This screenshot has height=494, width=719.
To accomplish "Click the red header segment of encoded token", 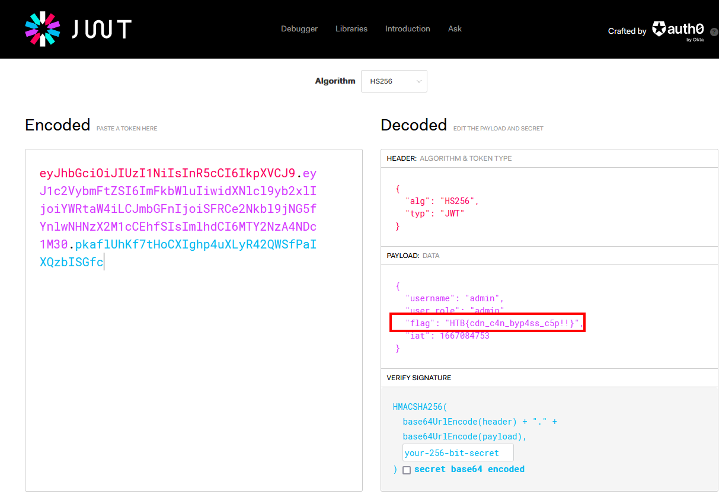I will pyautogui.click(x=167, y=174).
